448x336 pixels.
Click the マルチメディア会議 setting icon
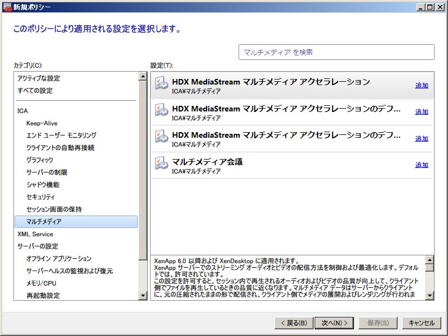point(161,164)
